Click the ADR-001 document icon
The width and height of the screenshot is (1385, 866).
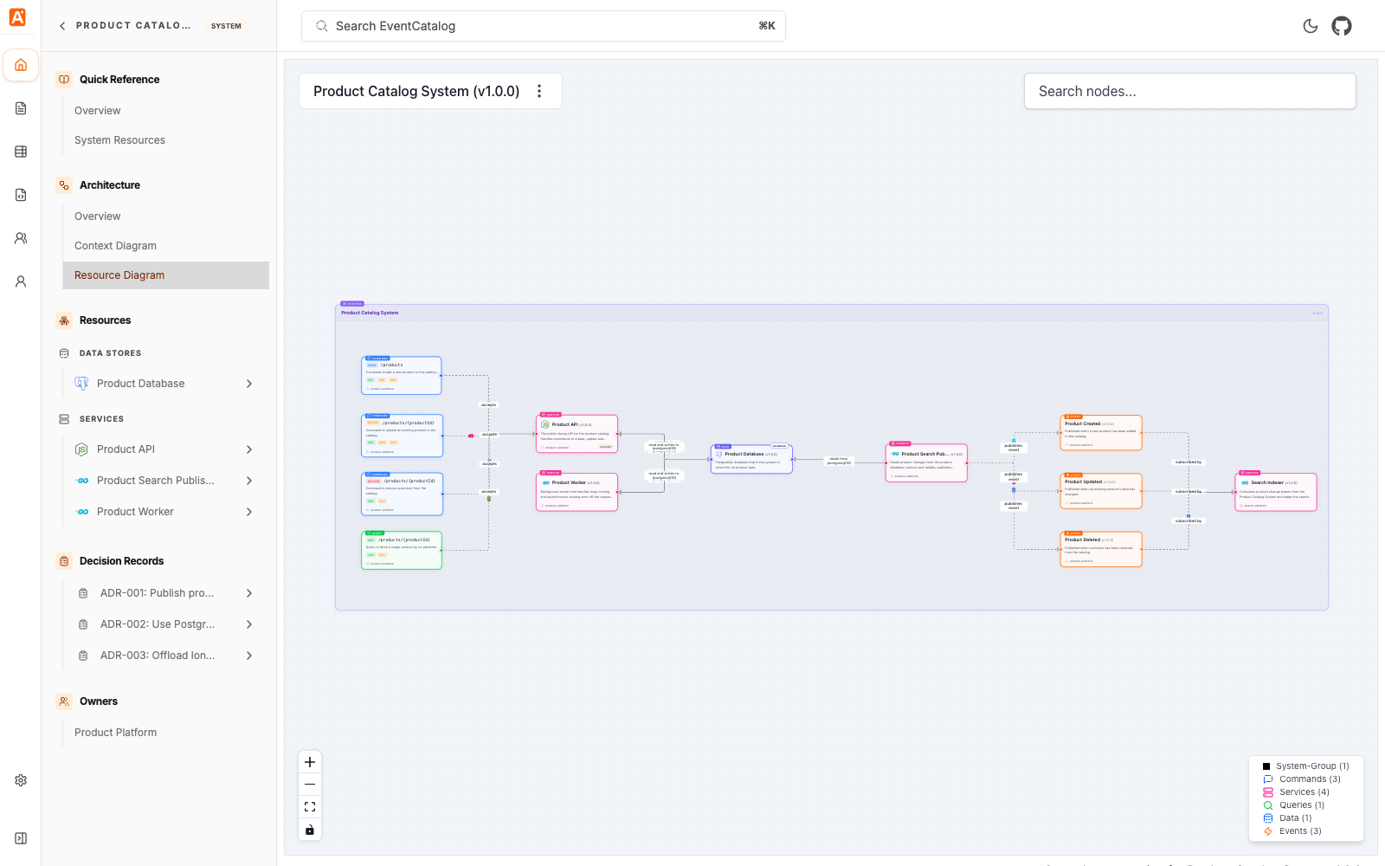83,593
